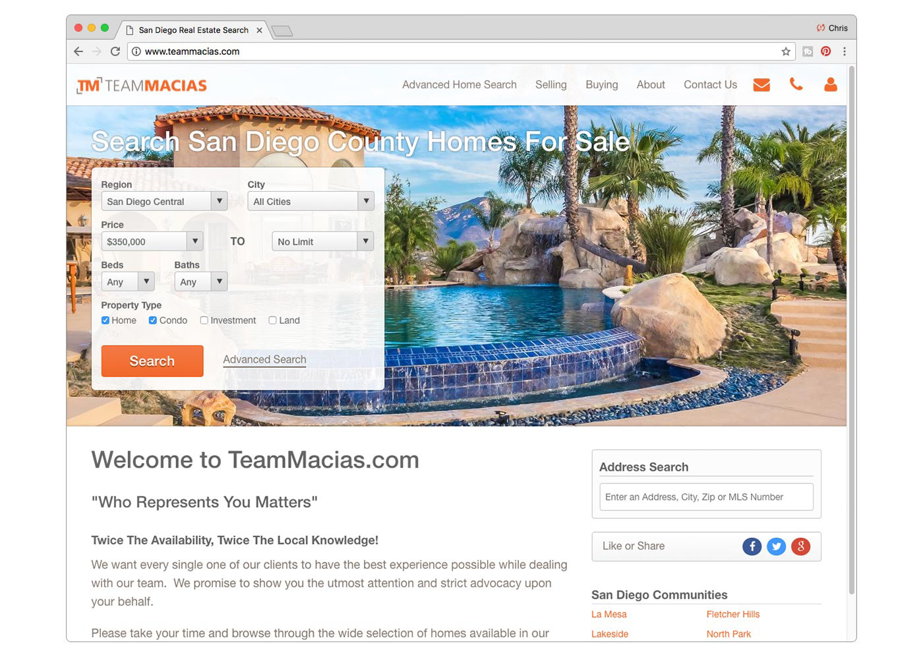This screenshot has width=923, height=656.
Task: Expand the All Cities dropdown
Action: [x=311, y=201]
